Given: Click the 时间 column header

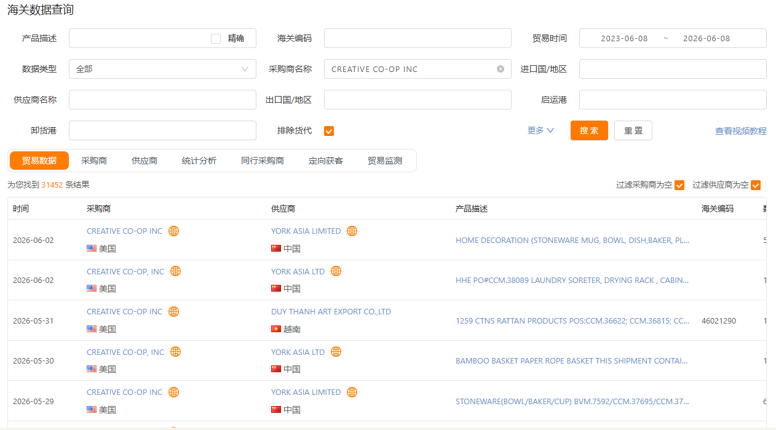Looking at the screenshot, I should click(21, 209).
